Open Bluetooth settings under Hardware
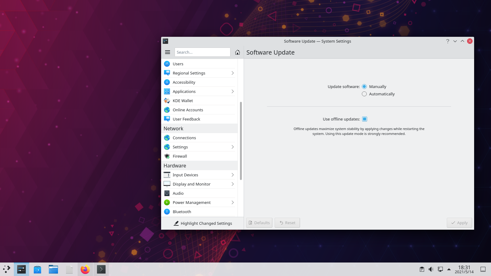491x276 pixels. (182, 212)
